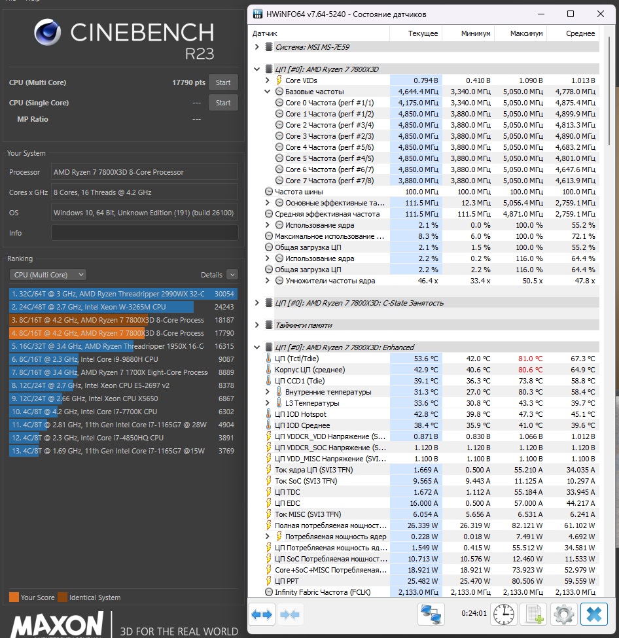Click the Processor name field in Cinebench
619x638 pixels.
coord(145,171)
